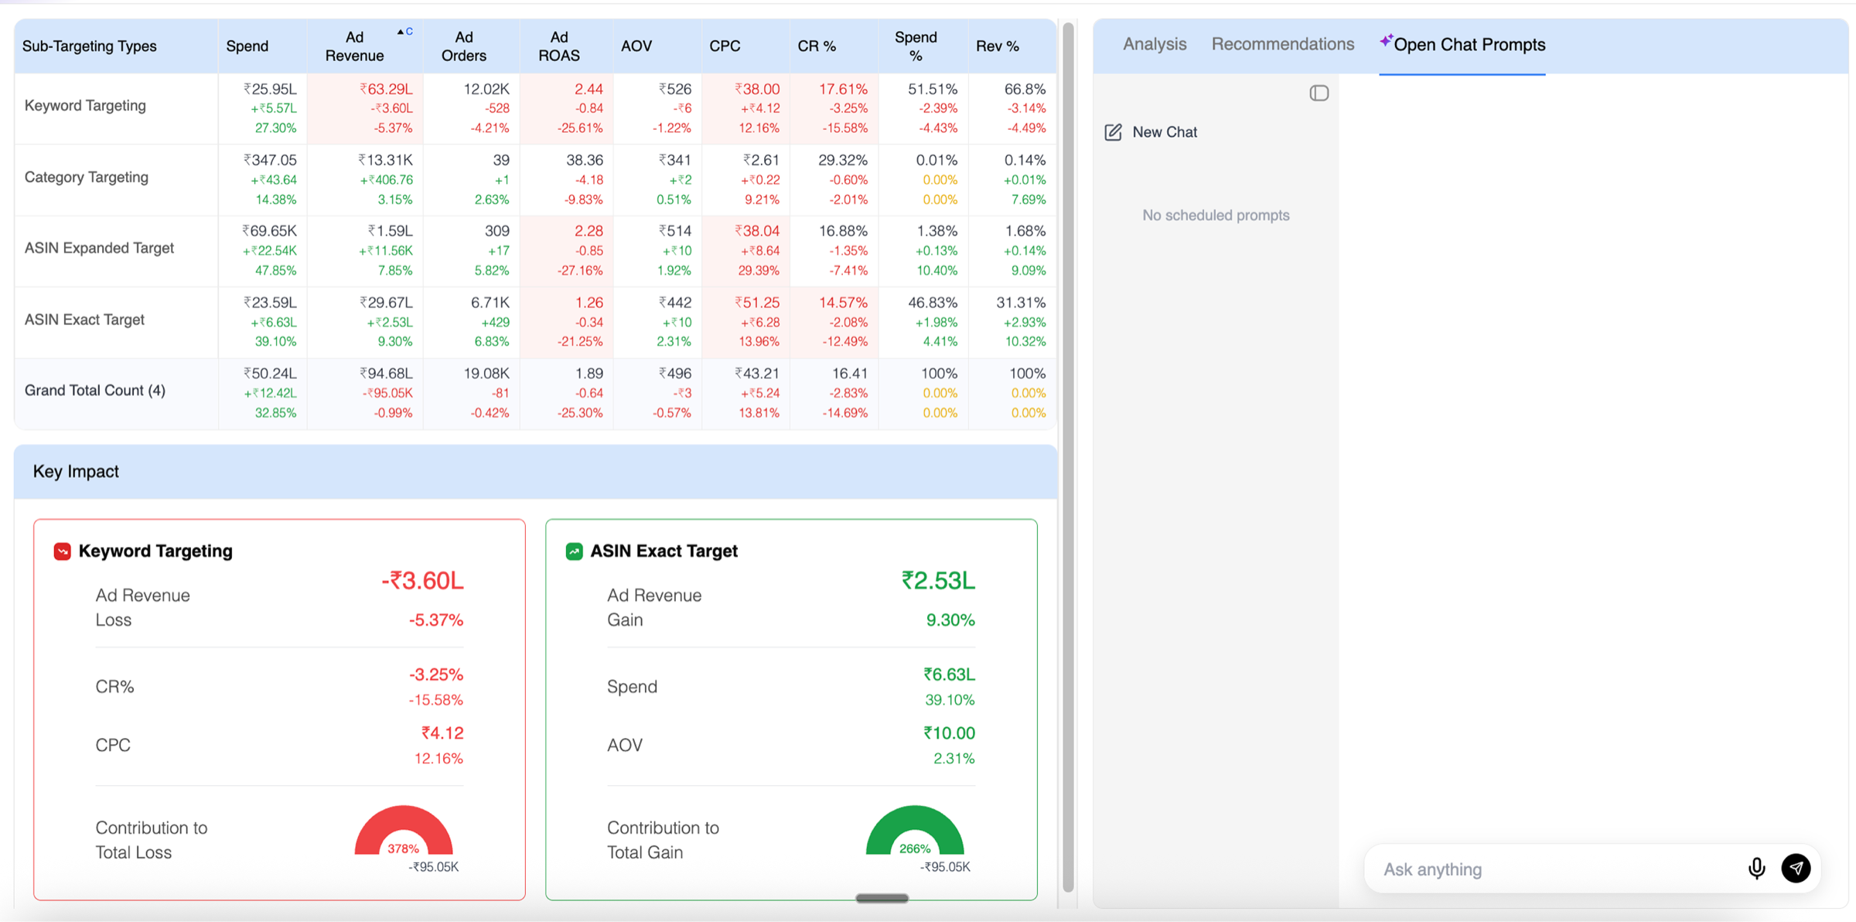The height and width of the screenshot is (922, 1856).
Task: Click the horizontal scroll handle under Key Impact
Action: click(882, 898)
